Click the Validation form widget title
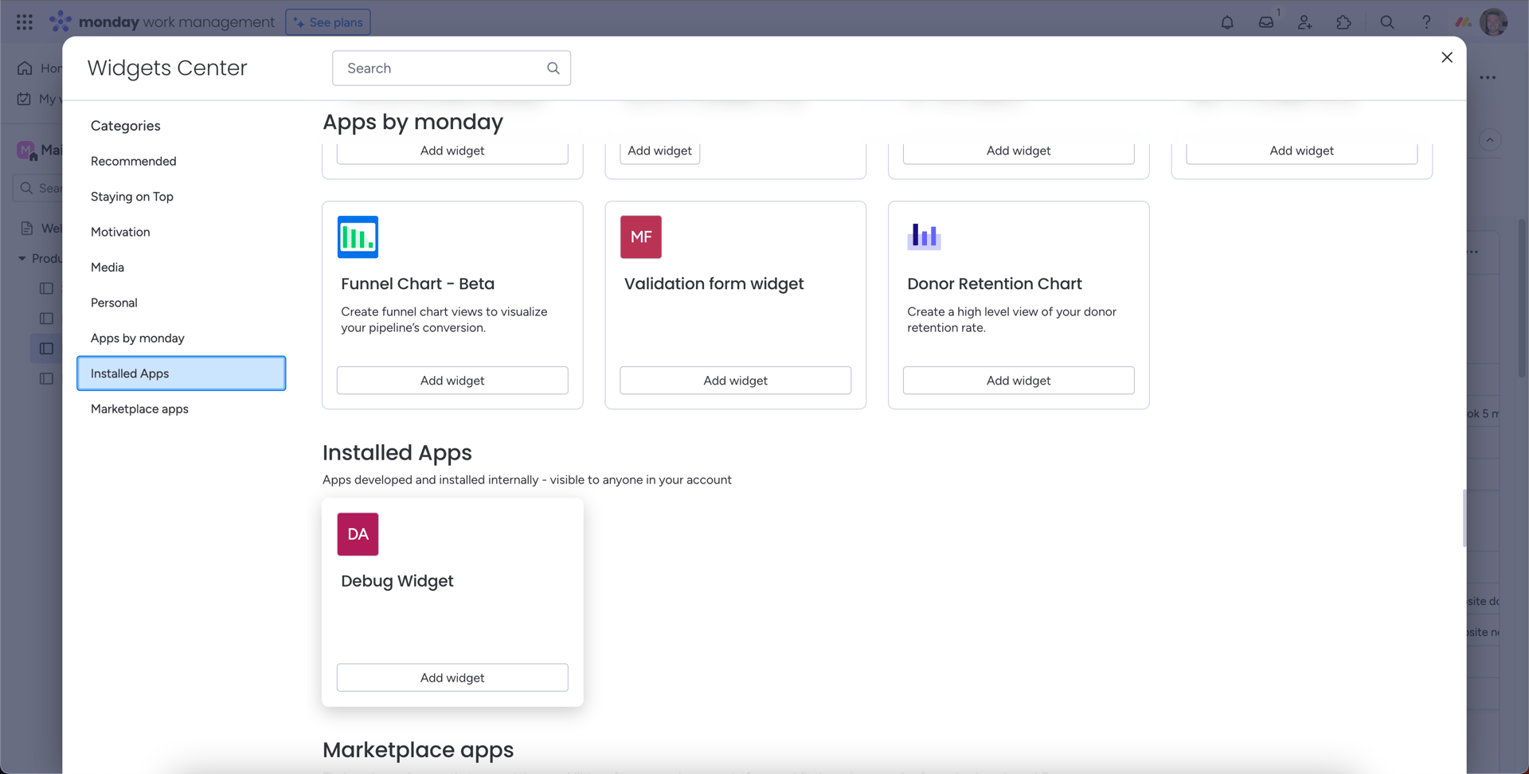Viewport: 1529px width, 774px height. click(714, 284)
